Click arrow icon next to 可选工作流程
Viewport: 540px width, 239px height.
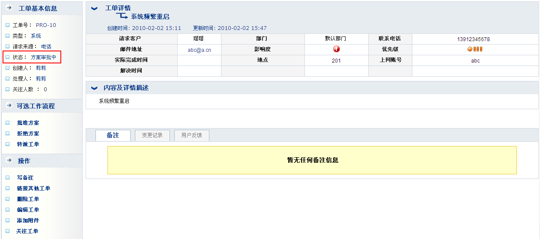point(9,106)
